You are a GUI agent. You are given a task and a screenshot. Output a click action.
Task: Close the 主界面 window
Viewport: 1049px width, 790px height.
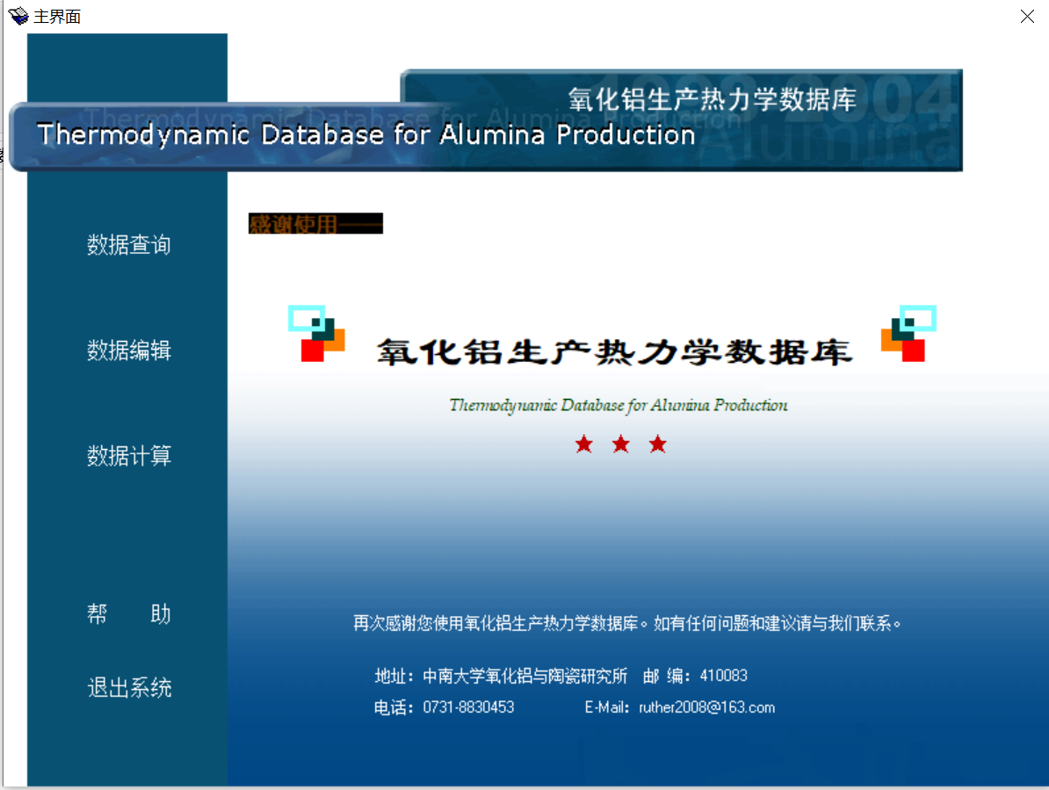click(x=1027, y=17)
